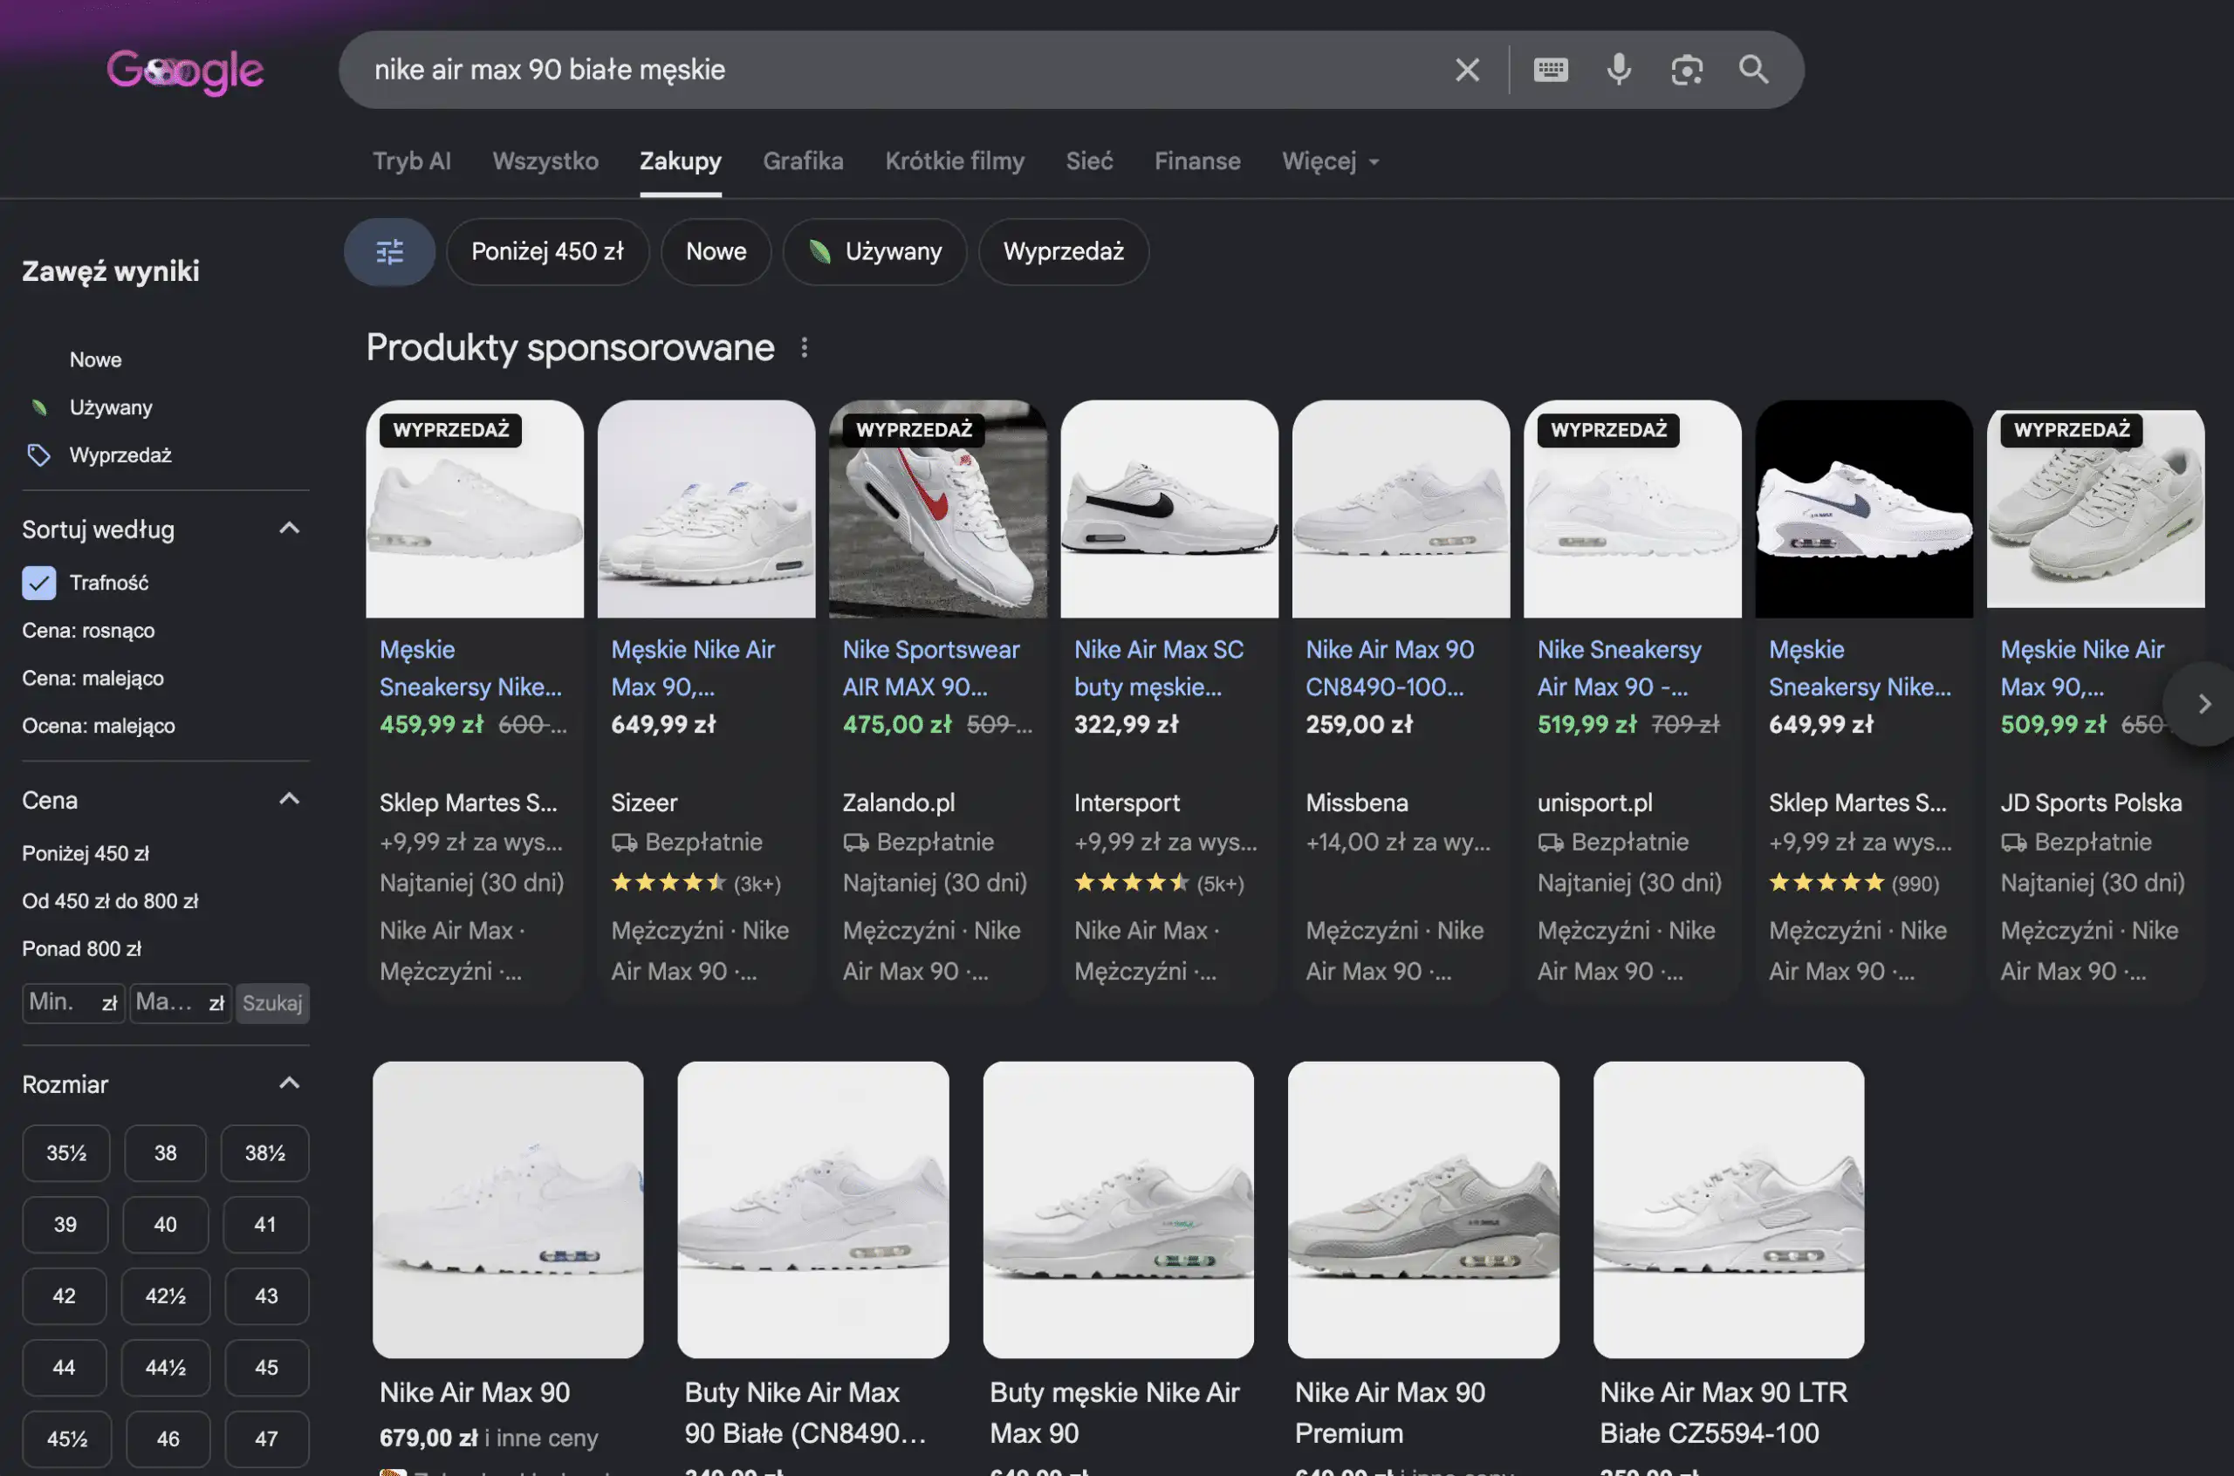This screenshot has width=2234, height=1476.
Task: Open the Nike Air Max 90 CN8490-100 Missbena listing
Action: [x=1389, y=668]
